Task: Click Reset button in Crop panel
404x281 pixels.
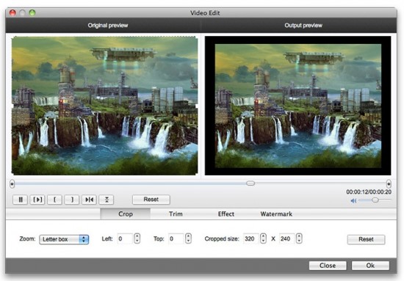Action: pos(366,239)
